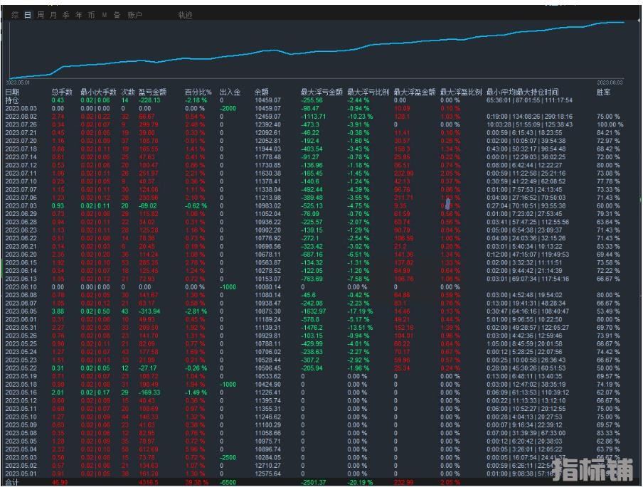The image size is (643, 487).
Task: Click the 合计 totals row label
Action: [x=12, y=483]
